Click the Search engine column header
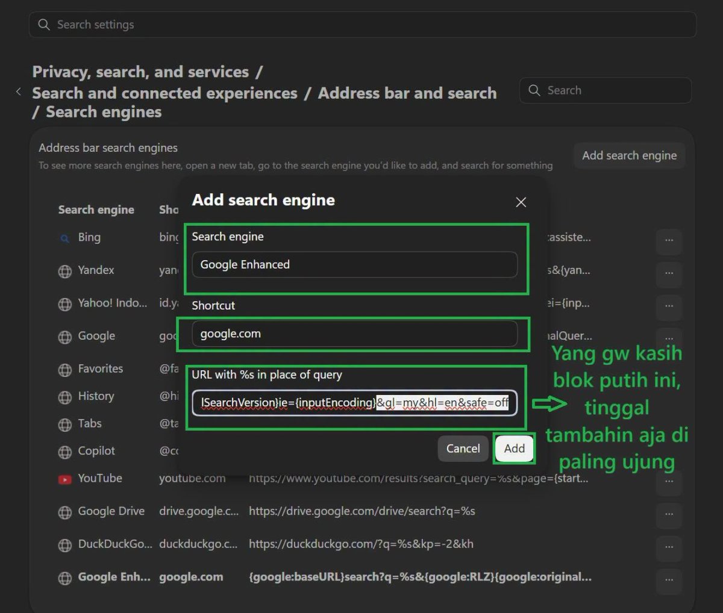The image size is (723, 613). pos(96,210)
